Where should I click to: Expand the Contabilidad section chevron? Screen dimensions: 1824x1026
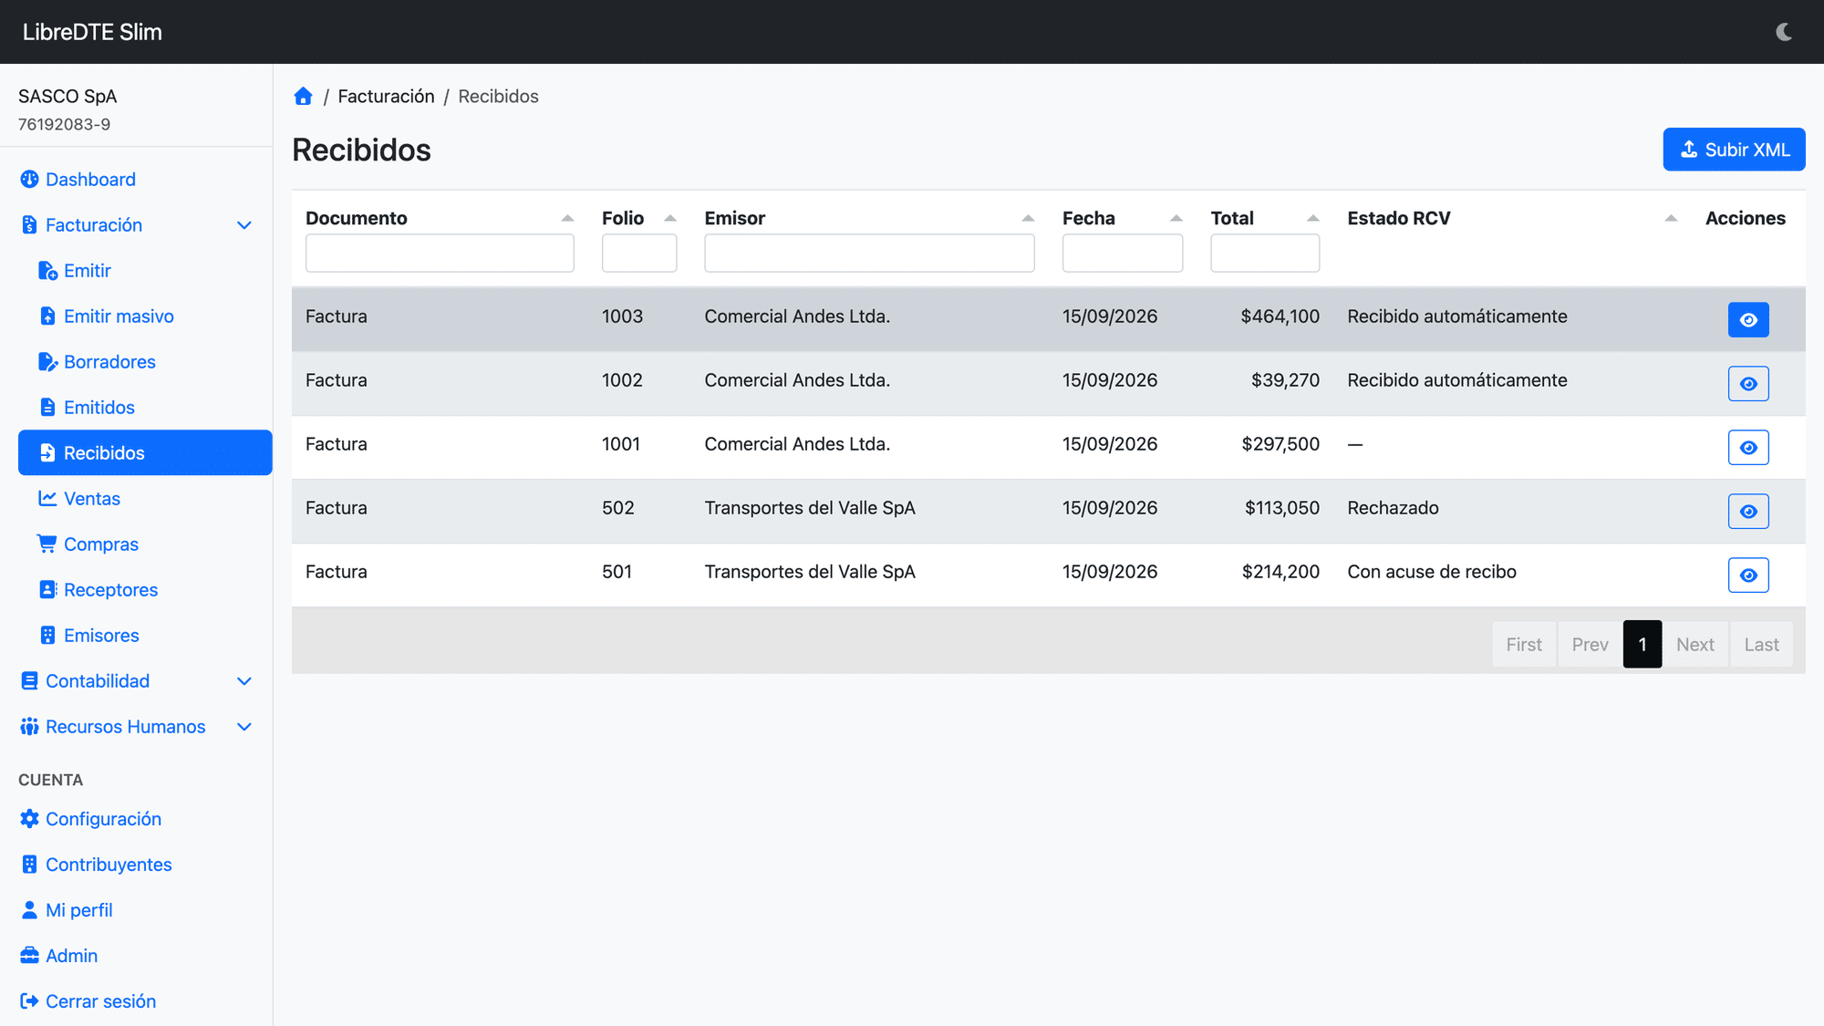click(244, 681)
